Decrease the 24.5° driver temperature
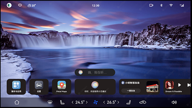The width and height of the screenshot is (192, 108). point(72,102)
